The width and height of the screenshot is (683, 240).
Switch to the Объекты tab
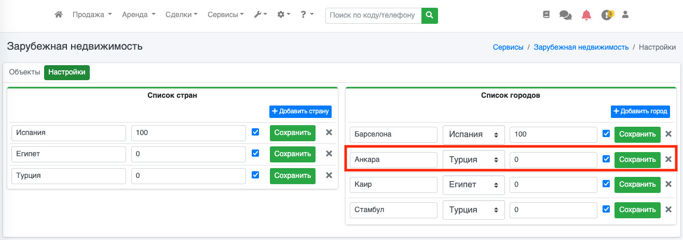(x=24, y=72)
